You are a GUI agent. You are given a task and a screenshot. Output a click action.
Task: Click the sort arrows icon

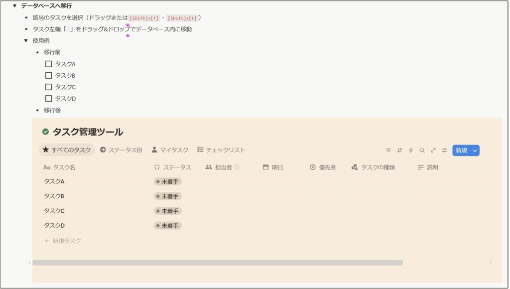[399, 150]
